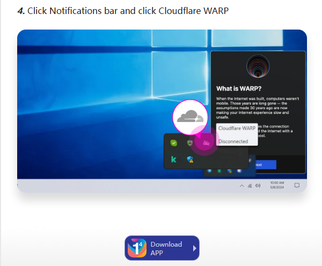Click the circular WARP logo graphic
322x266 pixels.
pos(258,66)
